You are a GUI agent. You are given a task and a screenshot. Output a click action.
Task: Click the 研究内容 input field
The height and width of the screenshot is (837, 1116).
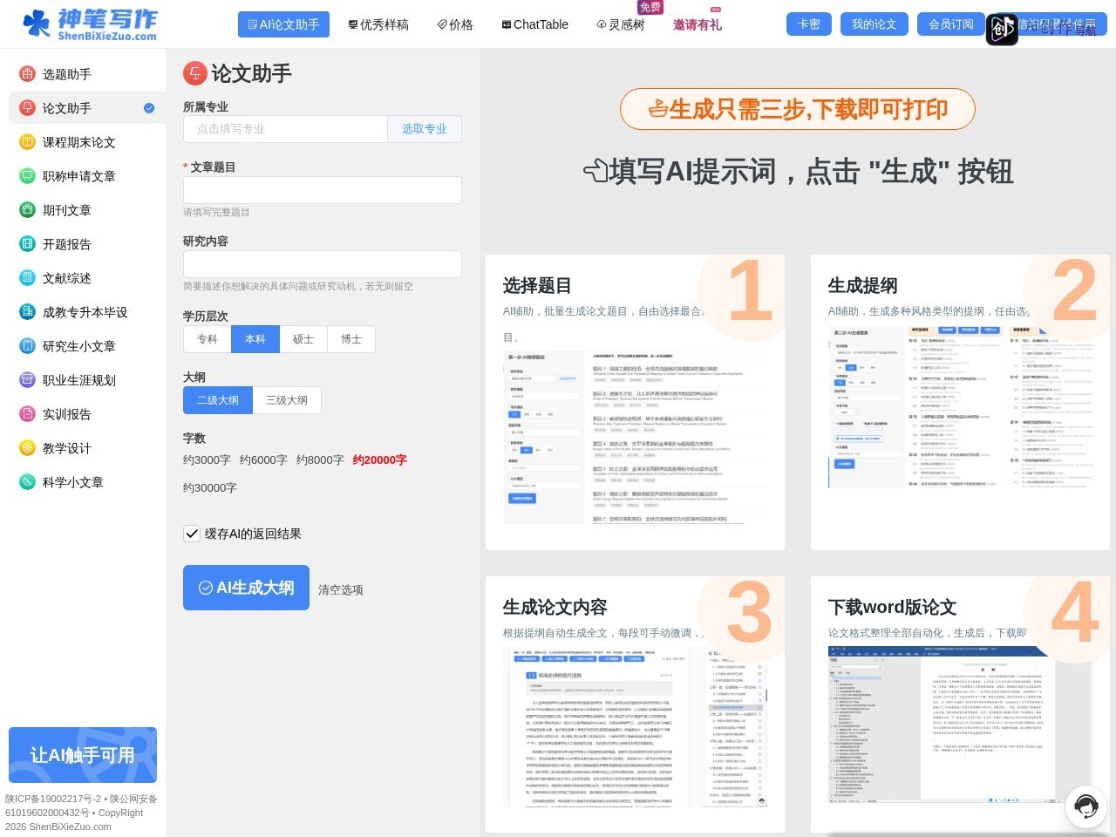(x=323, y=264)
